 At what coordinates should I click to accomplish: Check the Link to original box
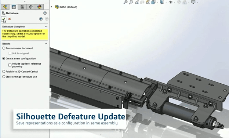click(10, 53)
